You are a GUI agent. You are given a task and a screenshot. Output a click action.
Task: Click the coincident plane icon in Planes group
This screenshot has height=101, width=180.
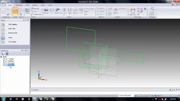tap(21, 9)
